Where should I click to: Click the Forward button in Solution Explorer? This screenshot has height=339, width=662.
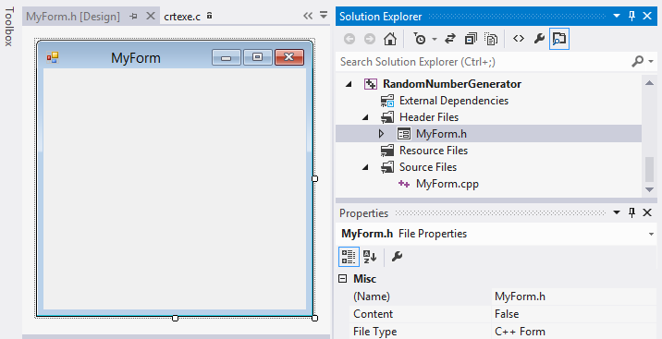[x=370, y=39]
